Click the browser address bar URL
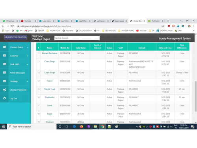Screen dimensions: 197x148 [x=46, y=26]
